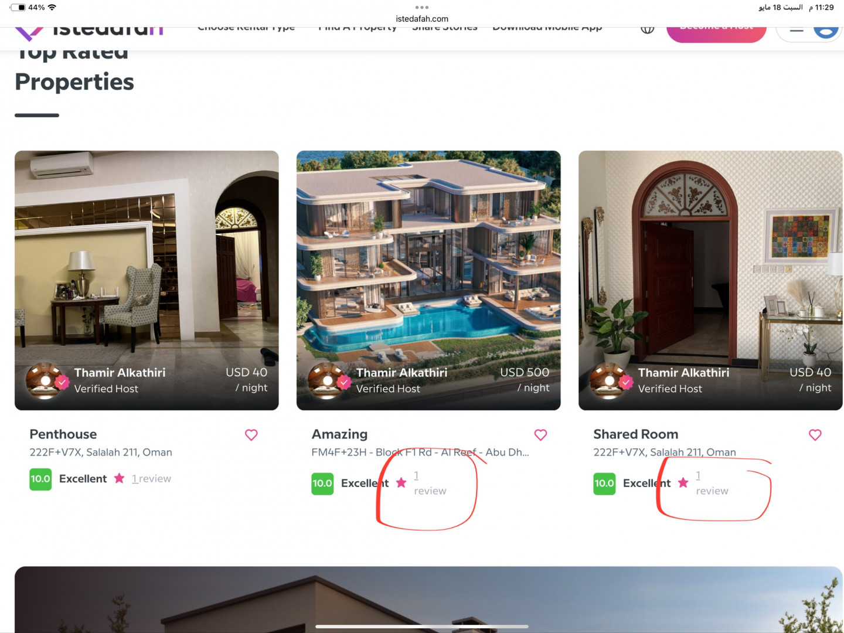The height and width of the screenshot is (633, 844).
Task: Open the globe language selector icon
Action: 647,29
